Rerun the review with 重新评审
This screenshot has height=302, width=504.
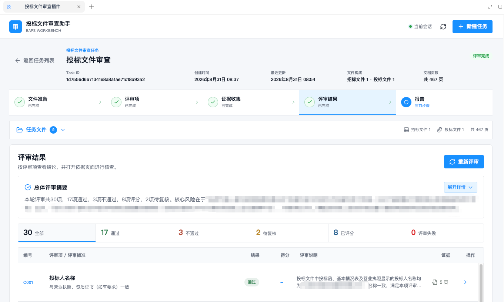(464, 162)
